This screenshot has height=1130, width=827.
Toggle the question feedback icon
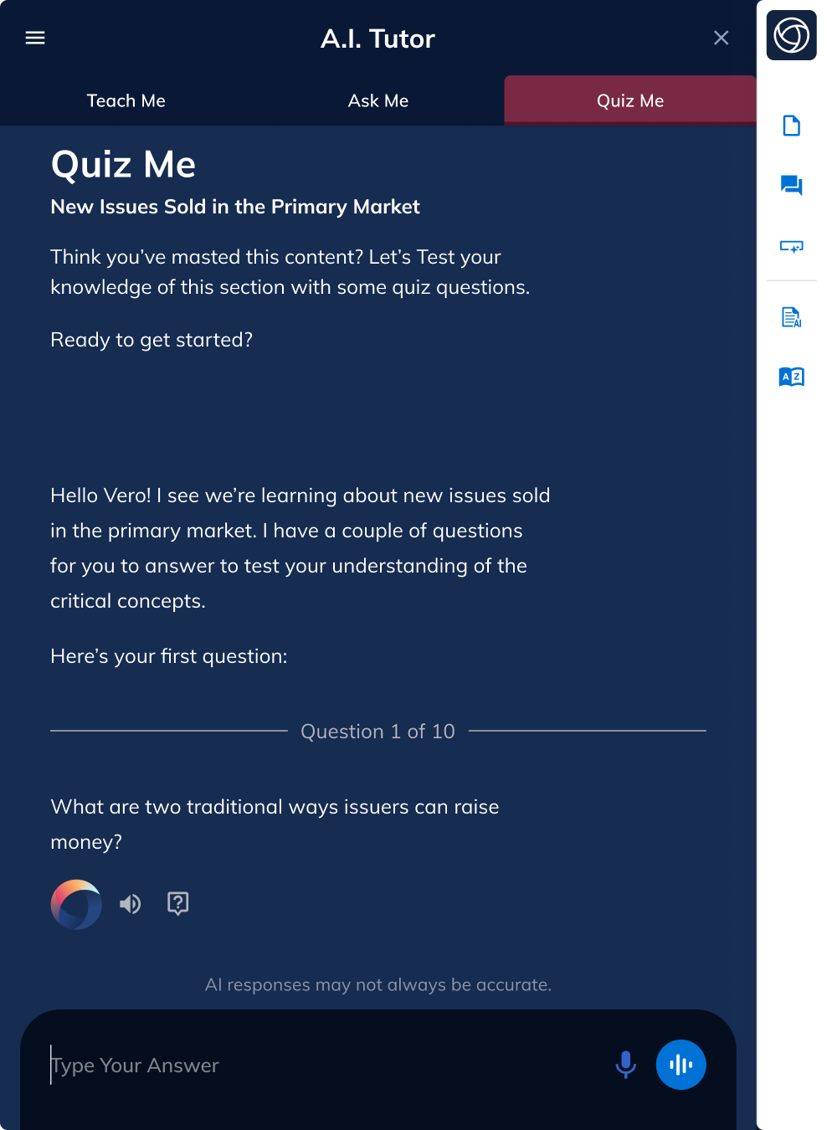coord(177,904)
